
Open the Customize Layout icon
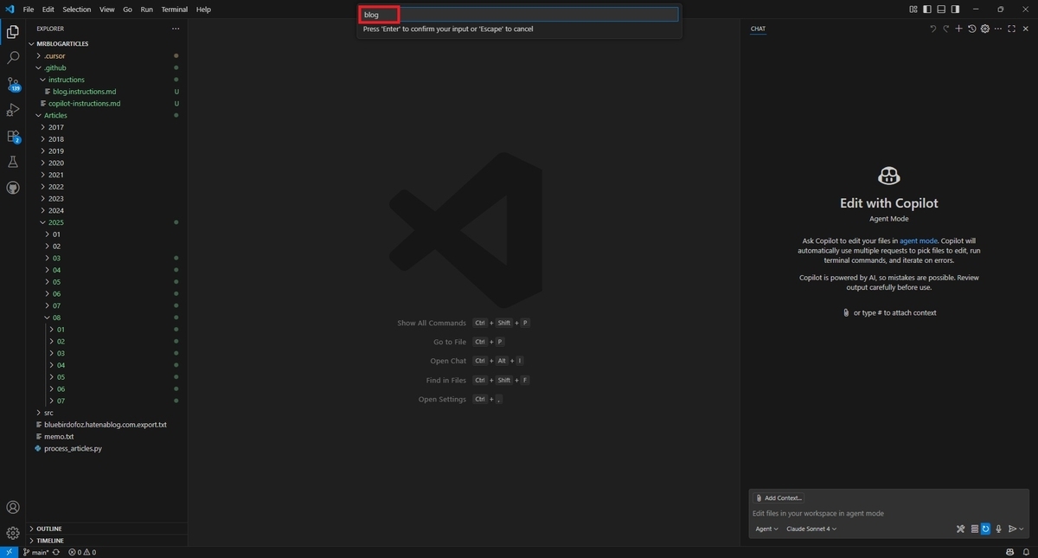[x=913, y=10]
